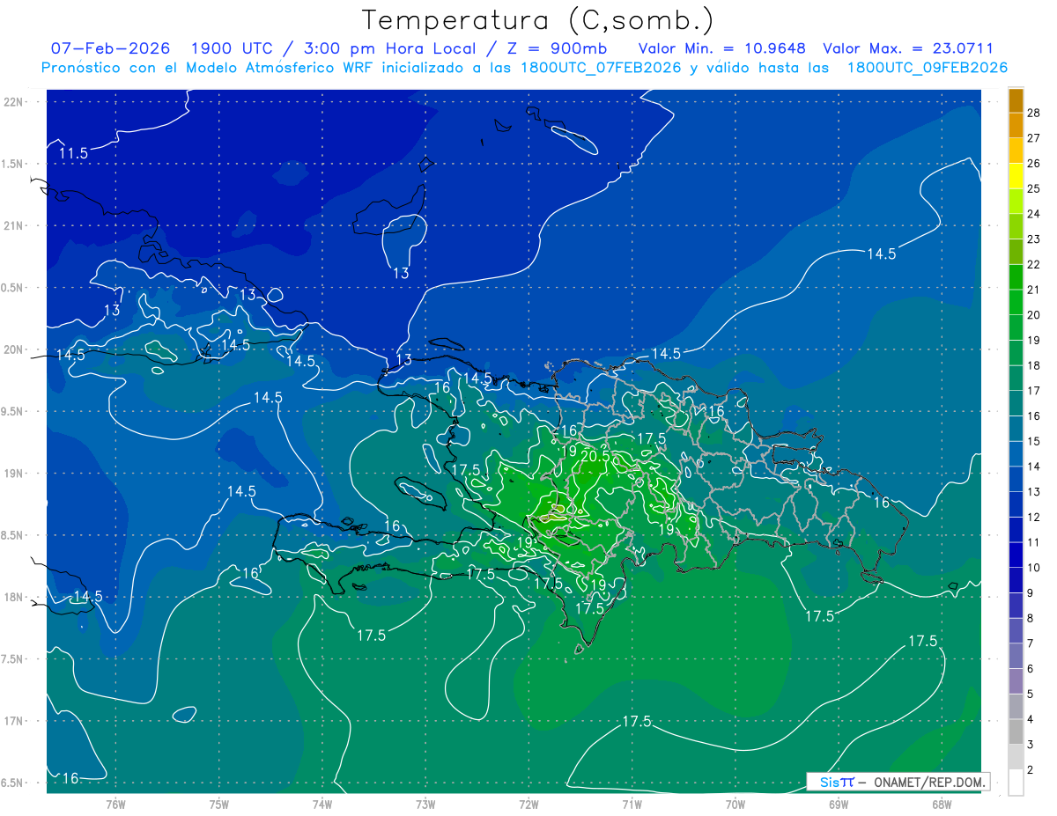Click legend value '25'
1057x816 pixels.
pos(1034,188)
